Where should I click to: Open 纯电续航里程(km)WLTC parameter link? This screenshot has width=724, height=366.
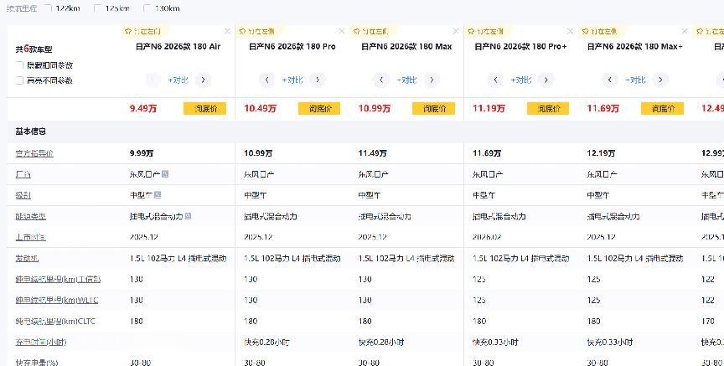(57, 300)
